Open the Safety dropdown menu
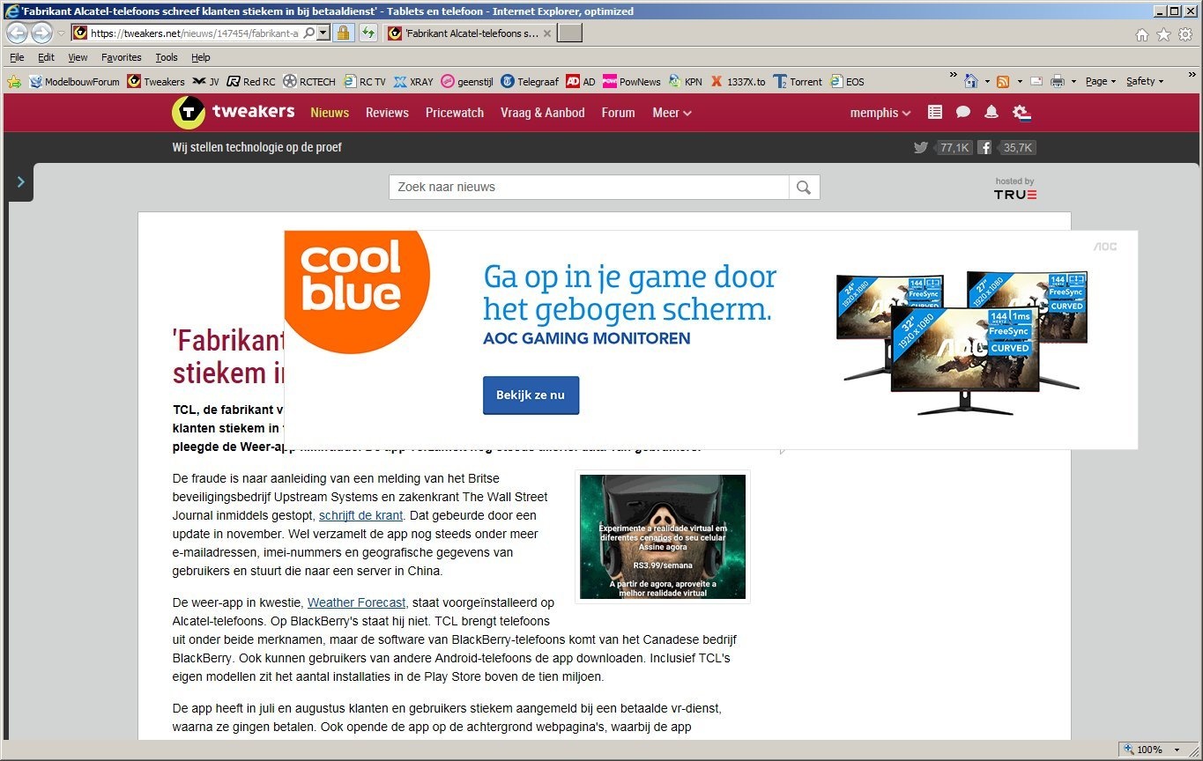 tap(1145, 81)
